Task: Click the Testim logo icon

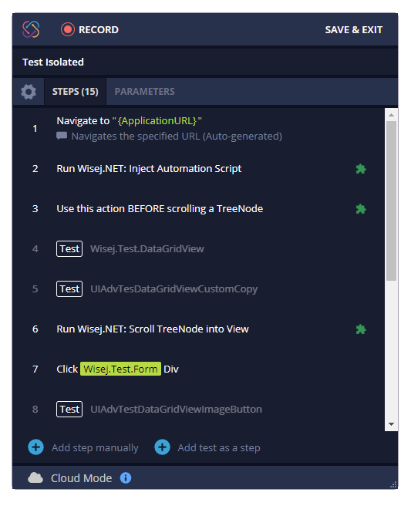Action: [x=31, y=29]
